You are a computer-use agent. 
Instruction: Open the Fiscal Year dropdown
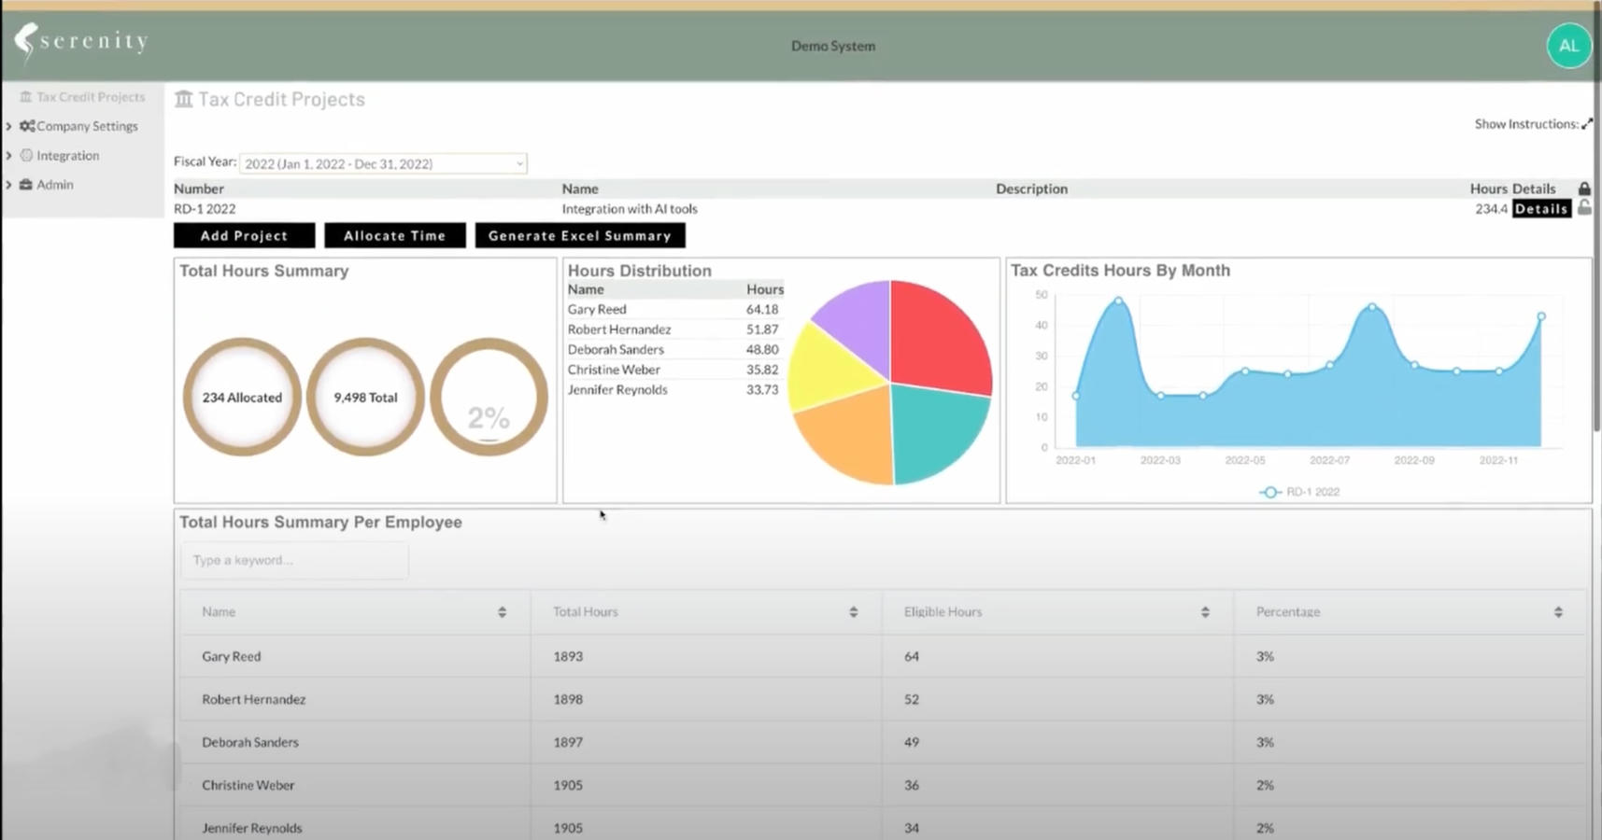(x=383, y=163)
